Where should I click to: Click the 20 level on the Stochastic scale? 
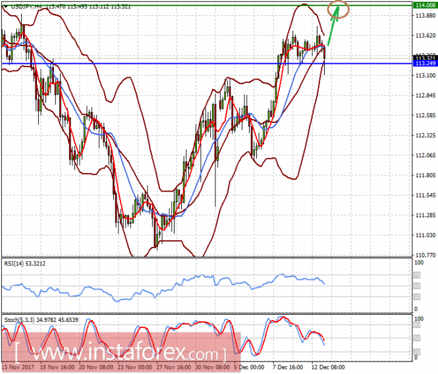click(x=416, y=352)
